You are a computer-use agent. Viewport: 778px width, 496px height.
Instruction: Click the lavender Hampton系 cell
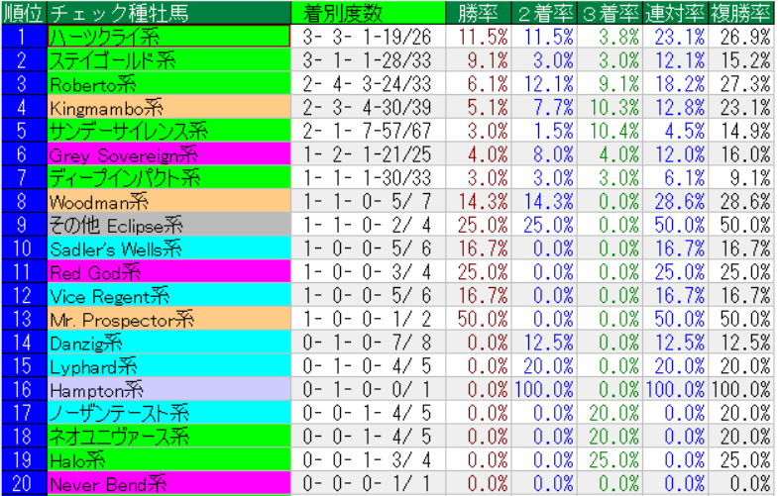pos(168,388)
